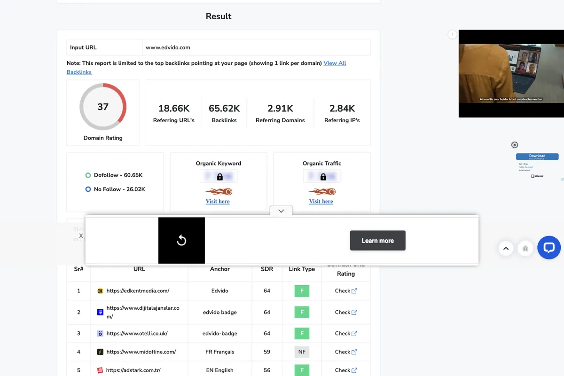
Task: Click Check text in the midofline row
Action: coord(343,352)
